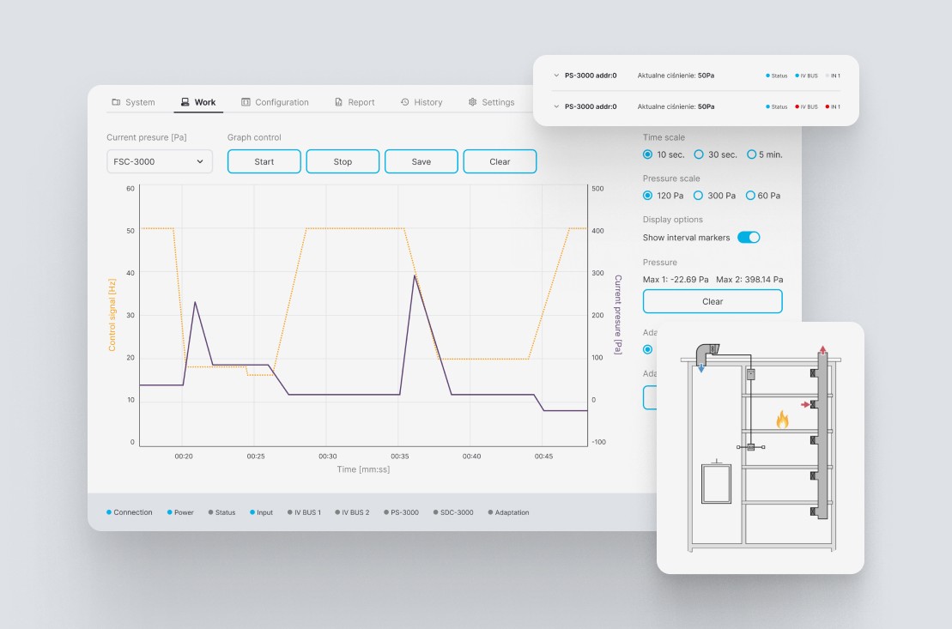Click red IV BUS indicator in second PS-3000 row
Image resolution: width=952 pixels, height=629 pixels.
tap(807, 107)
